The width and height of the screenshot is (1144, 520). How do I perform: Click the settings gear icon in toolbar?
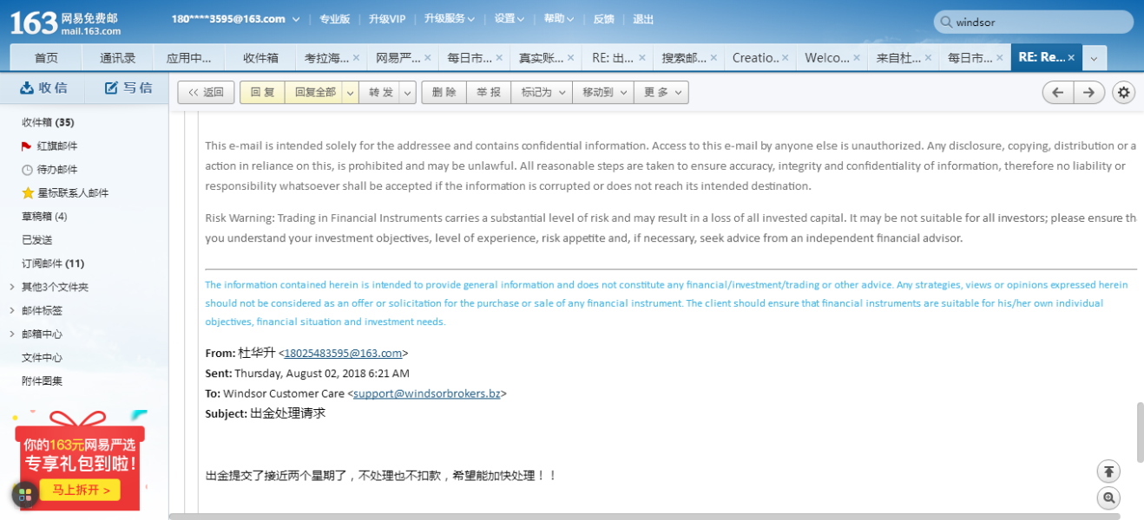click(x=1124, y=93)
